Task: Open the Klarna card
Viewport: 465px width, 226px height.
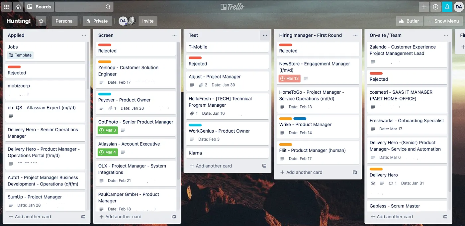Action: coord(227,153)
